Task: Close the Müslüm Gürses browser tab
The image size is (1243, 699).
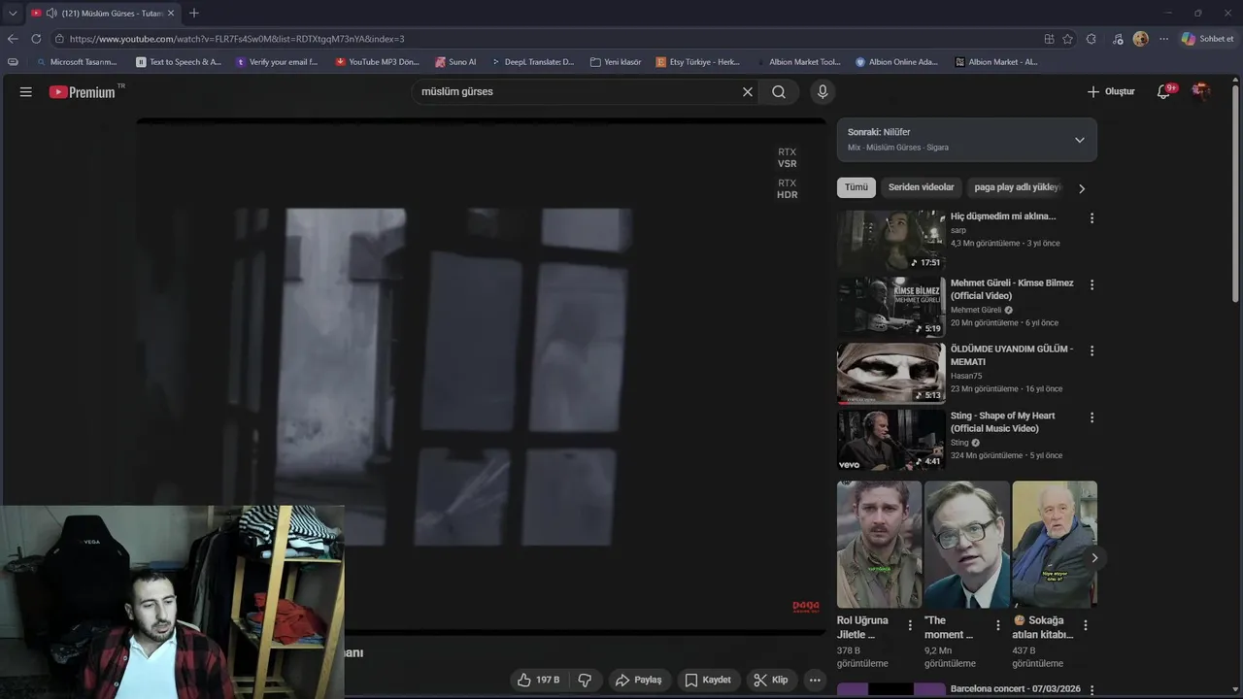Action: click(x=171, y=13)
